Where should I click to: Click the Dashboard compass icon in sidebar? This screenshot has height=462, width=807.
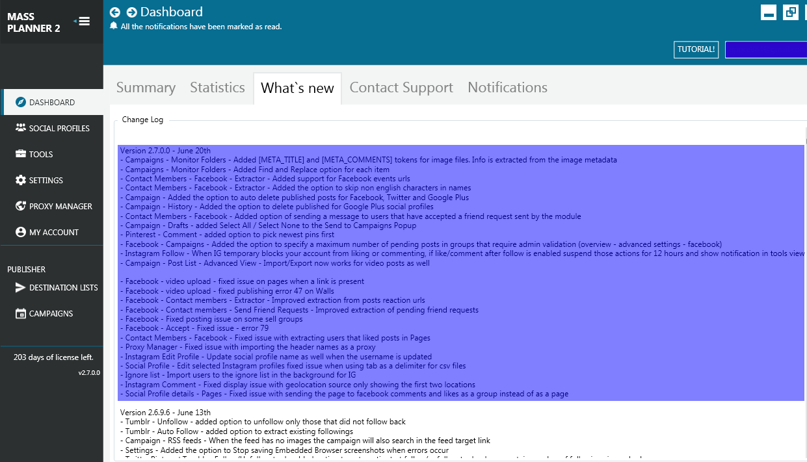tap(21, 102)
